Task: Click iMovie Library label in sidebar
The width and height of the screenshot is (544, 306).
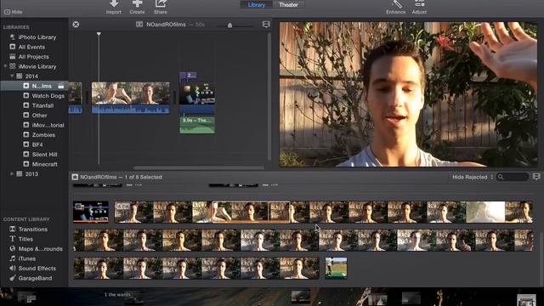Action: [37, 66]
